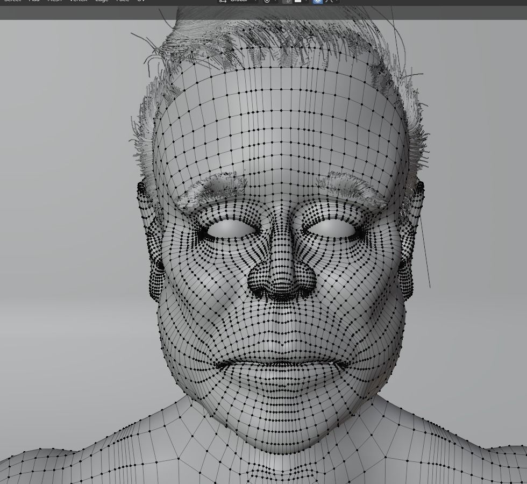The width and height of the screenshot is (527, 484).
Task: Click the left eyeball in the viewport
Action: point(232,229)
